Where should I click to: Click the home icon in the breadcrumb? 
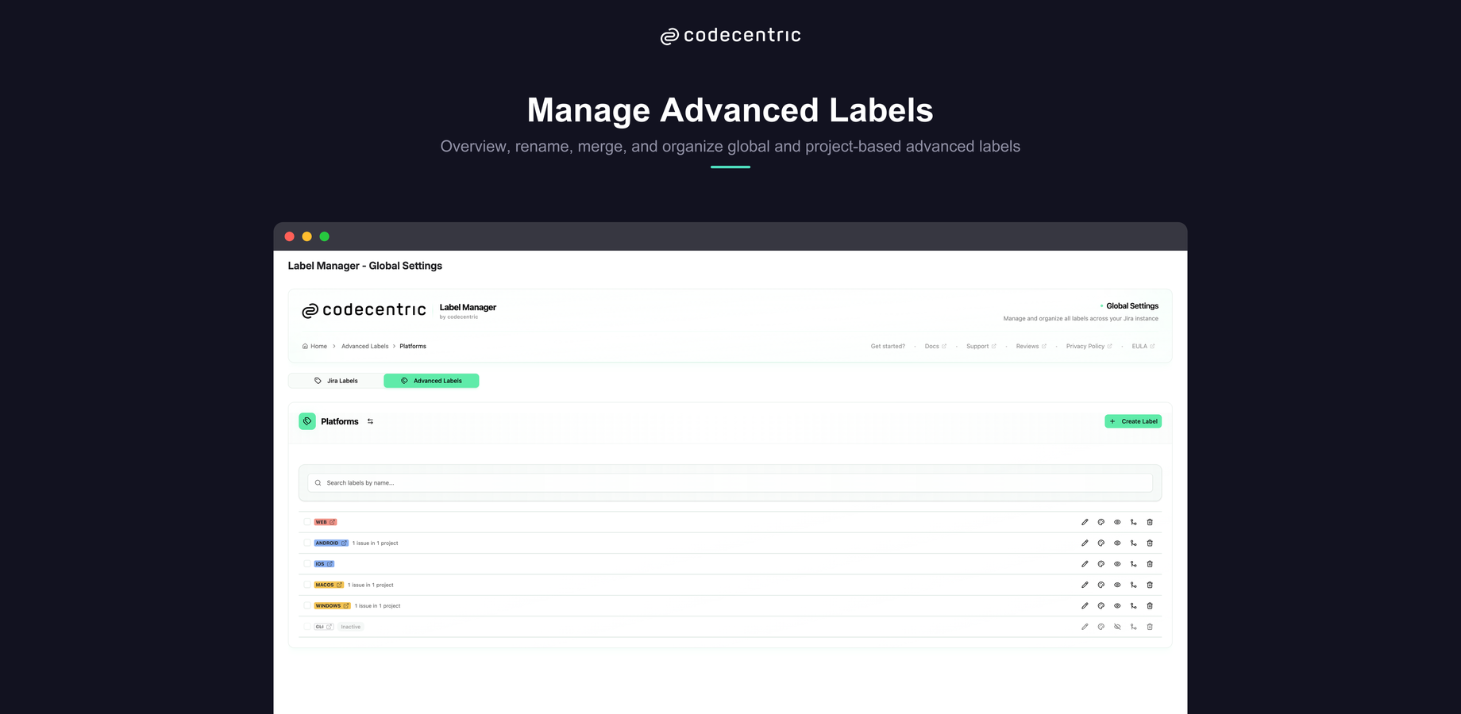[305, 346]
